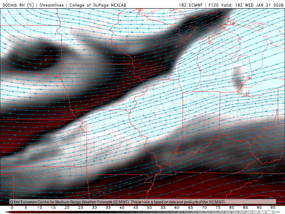Click the "Valid: 18Z WED JAN 21 2026" text
Screen dimensions: 285x214
pos(252,5)
